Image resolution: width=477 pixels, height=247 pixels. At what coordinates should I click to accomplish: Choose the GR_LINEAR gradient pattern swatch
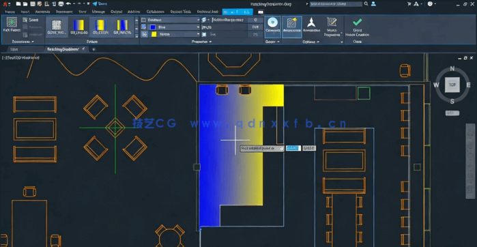(78, 27)
